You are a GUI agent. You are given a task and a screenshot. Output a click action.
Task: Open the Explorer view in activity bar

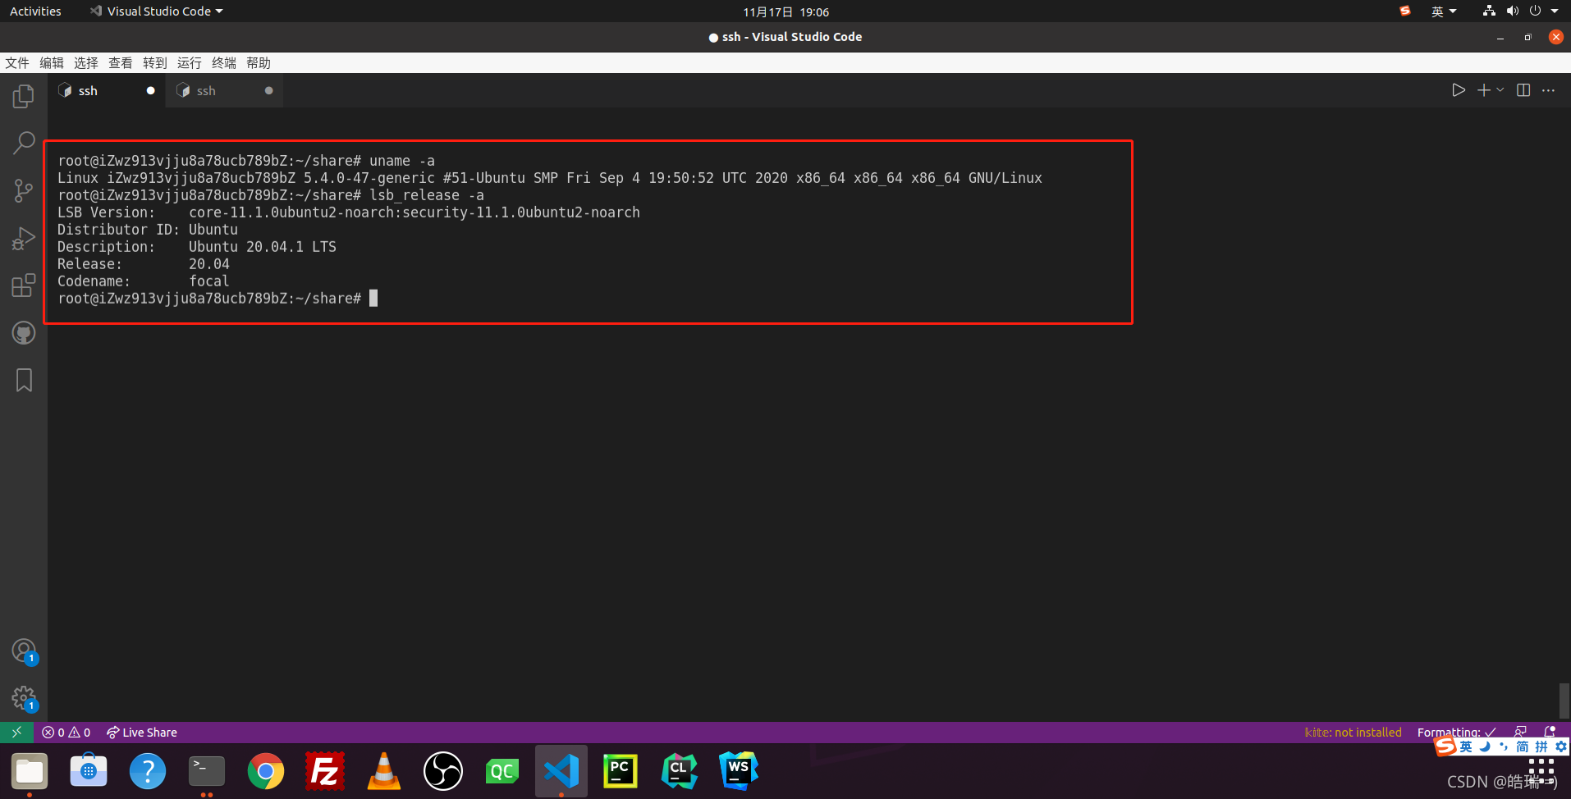pos(24,96)
